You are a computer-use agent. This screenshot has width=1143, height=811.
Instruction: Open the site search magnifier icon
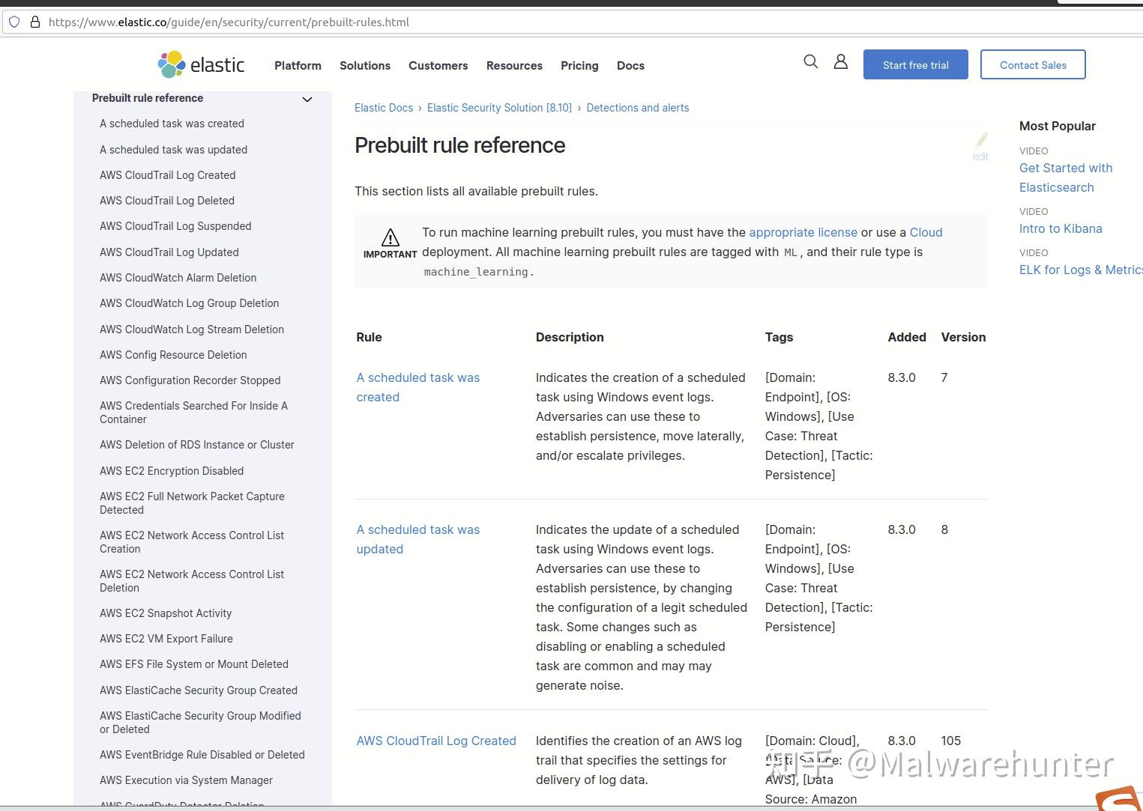[x=810, y=61]
